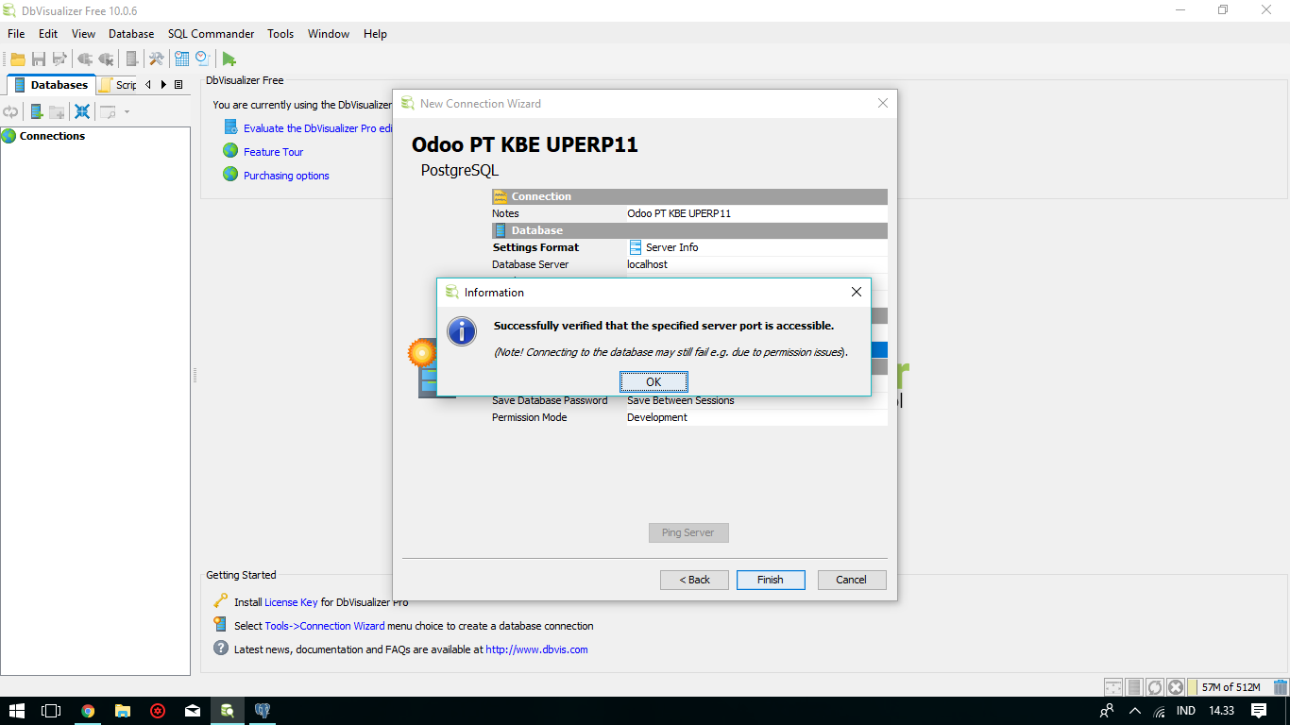Open the Tools menu

(x=280, y=33)
